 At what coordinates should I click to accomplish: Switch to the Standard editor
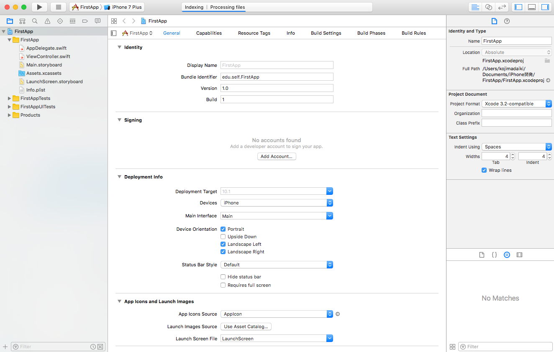[x=475, y=7]
